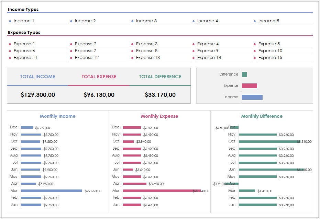Click the $96.130,00 total expense value
Screen dimensions: 320x219
click(x=99, y=95)
